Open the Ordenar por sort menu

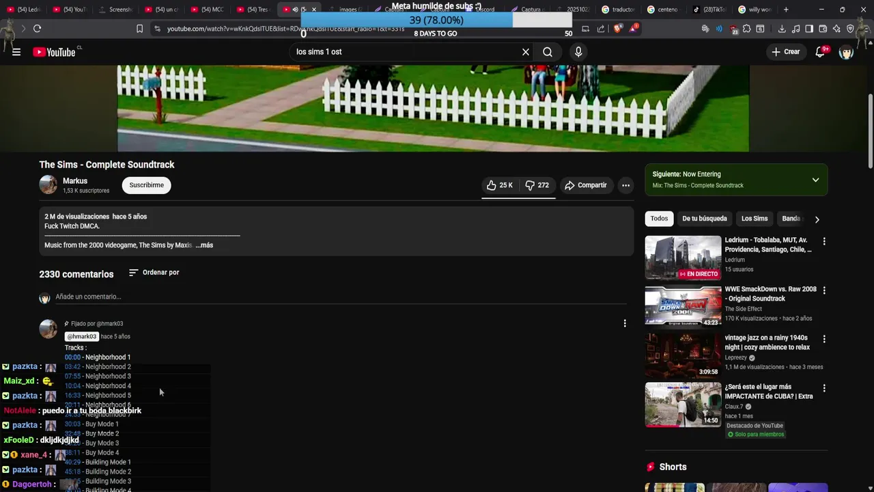pos(154,273)
